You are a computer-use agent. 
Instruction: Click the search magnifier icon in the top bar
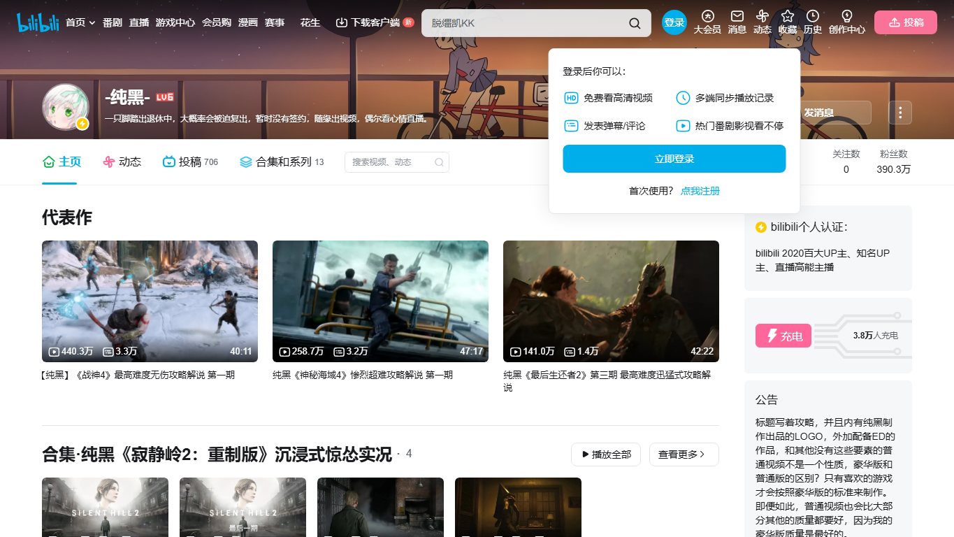(x=635, y=23)
